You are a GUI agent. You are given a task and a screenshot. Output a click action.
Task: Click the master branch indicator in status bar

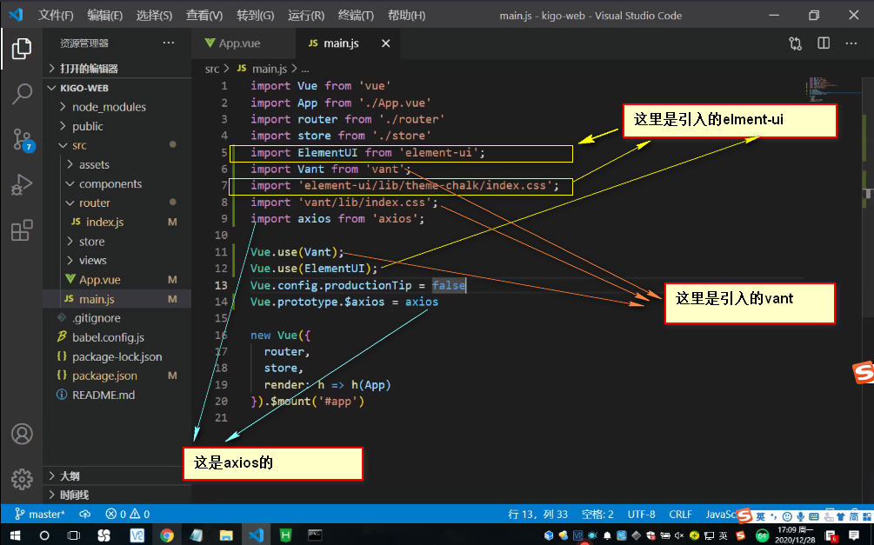coord(40,514)
